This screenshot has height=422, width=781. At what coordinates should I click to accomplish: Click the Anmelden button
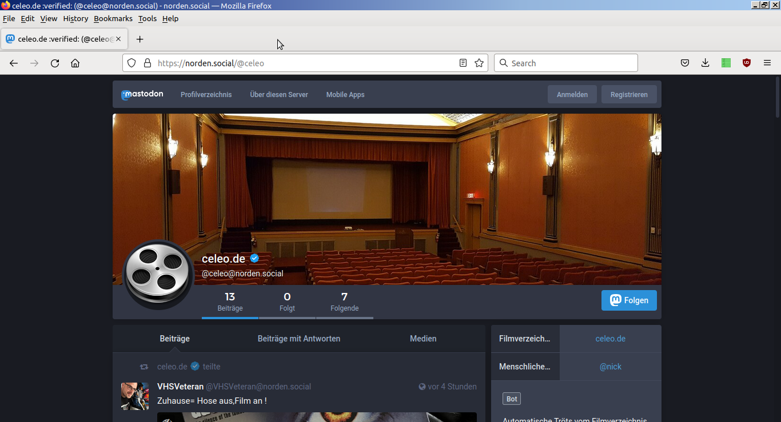coord(572,95)
